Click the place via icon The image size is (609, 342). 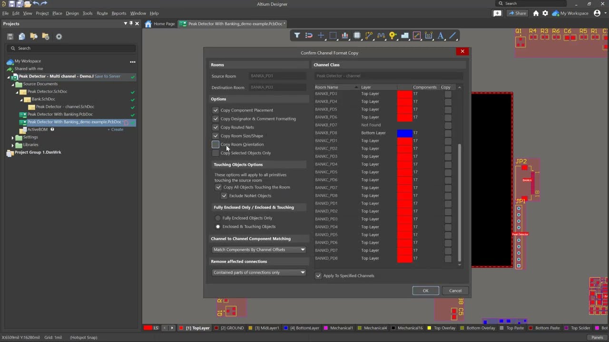coord(393,36)
